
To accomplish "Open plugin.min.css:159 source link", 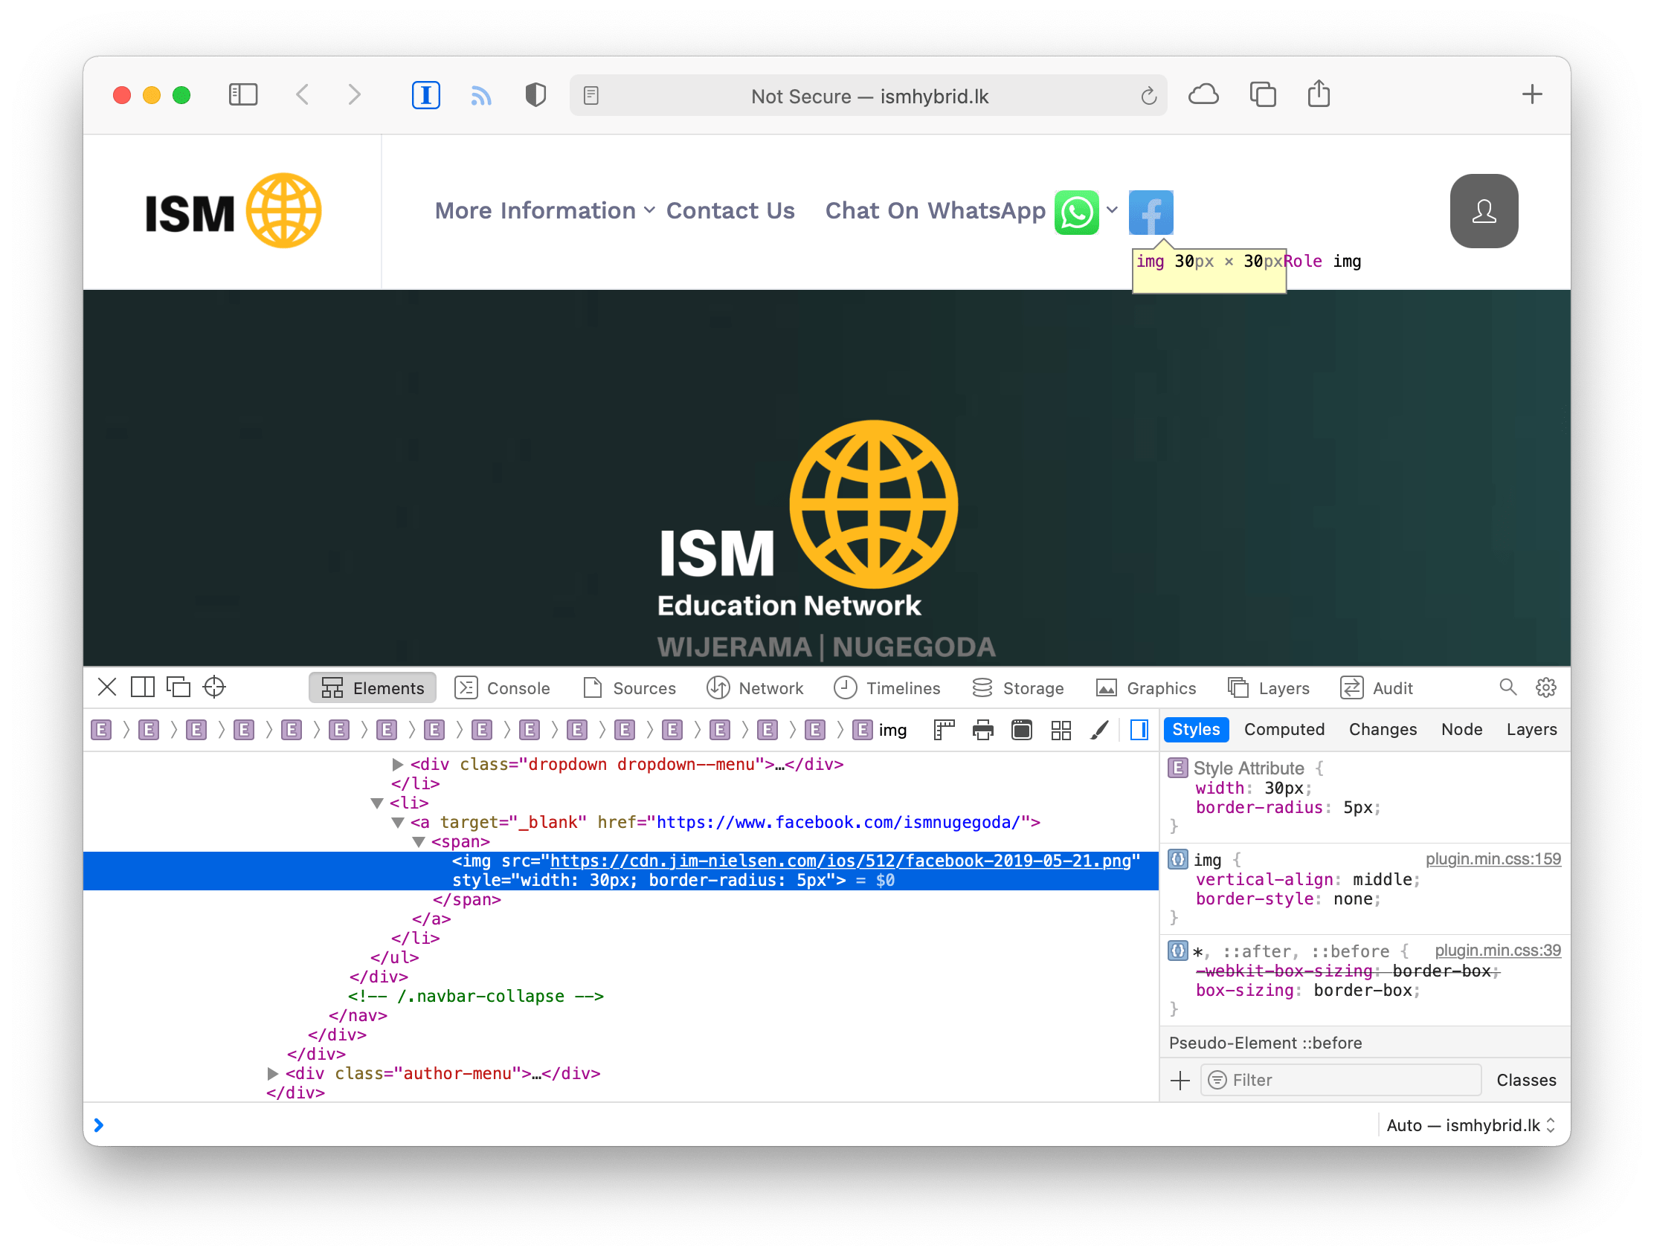I will coord(1493,859).
